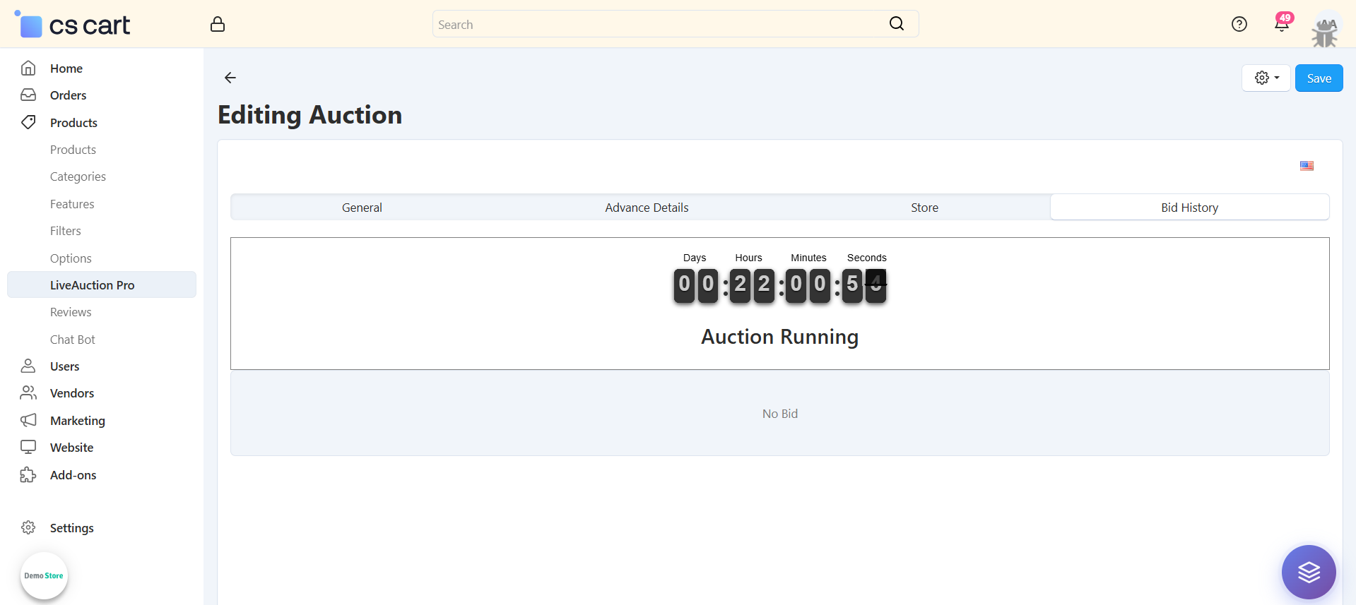Go back using the left arrow
This screenshot has width=1356, height=605.
point(230,78)
